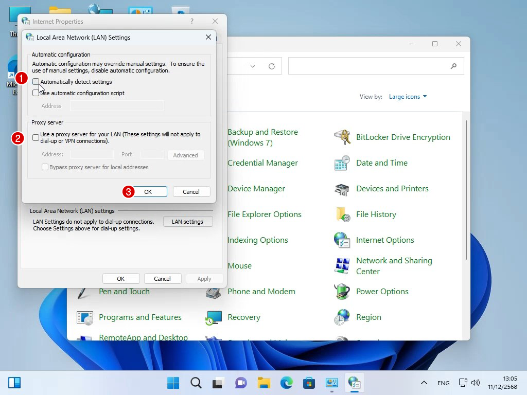The image size is (527, 395).
Task: Open Network and Sharing Center icon
Action: click(342, 266)
